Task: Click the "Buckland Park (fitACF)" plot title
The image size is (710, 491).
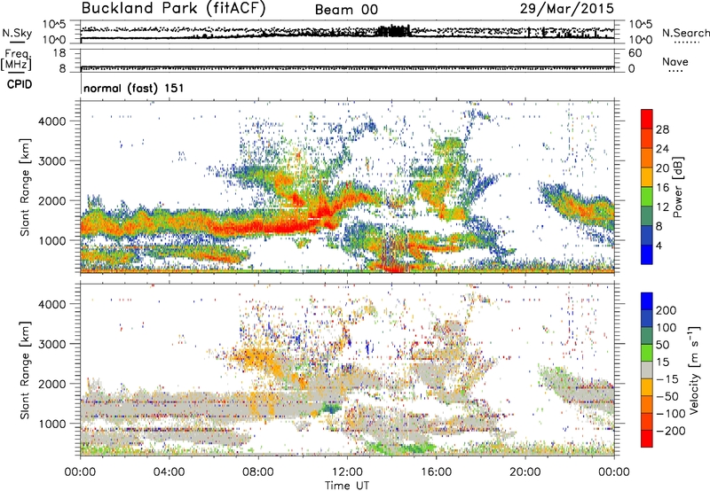Action: [x=173, y=9]
